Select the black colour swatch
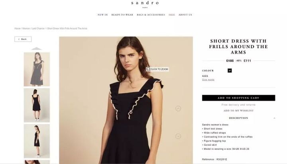The width and height of the screenshot is (287, 164). click(x=230, y=70)
